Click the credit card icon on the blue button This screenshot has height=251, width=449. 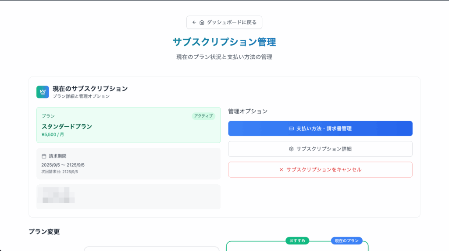click(x=291, y=129)
